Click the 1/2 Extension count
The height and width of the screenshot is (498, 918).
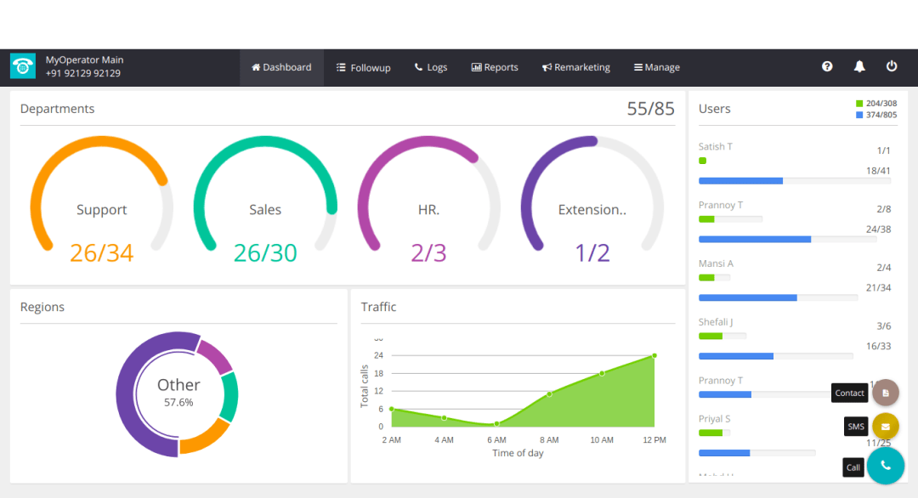[592, 252]
